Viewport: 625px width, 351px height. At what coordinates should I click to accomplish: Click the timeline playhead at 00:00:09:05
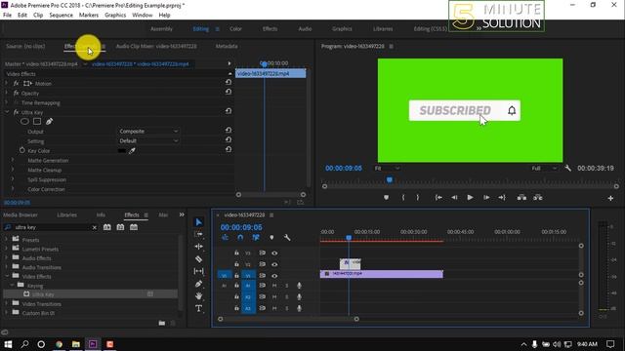(349, 238)
